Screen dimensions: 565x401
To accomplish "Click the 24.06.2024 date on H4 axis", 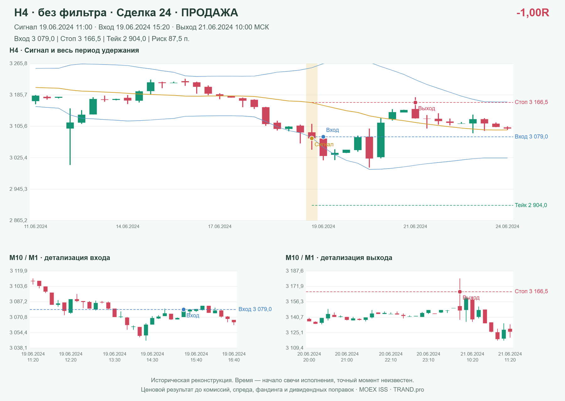I will 507,227.
